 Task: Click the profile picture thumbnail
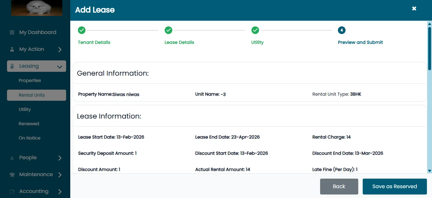[37, 8]
